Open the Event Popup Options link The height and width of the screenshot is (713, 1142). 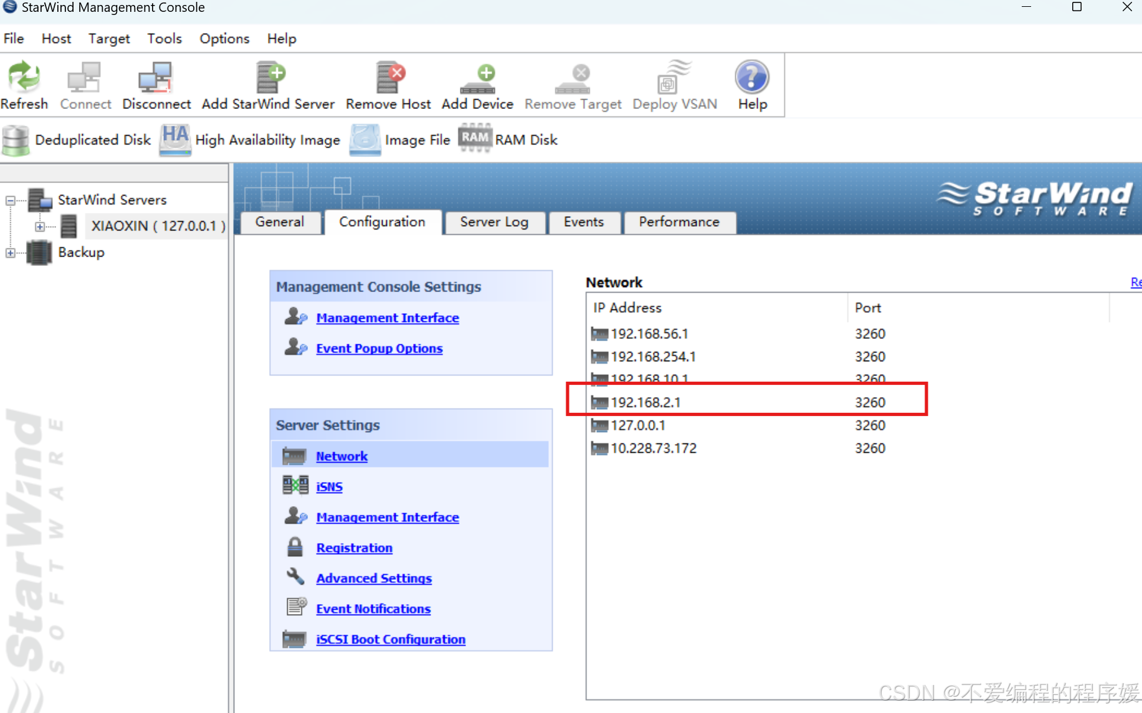(379, 349)
